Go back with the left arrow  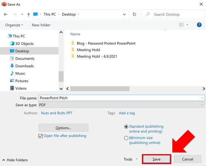pyautogui.click(x=6, y=15)
